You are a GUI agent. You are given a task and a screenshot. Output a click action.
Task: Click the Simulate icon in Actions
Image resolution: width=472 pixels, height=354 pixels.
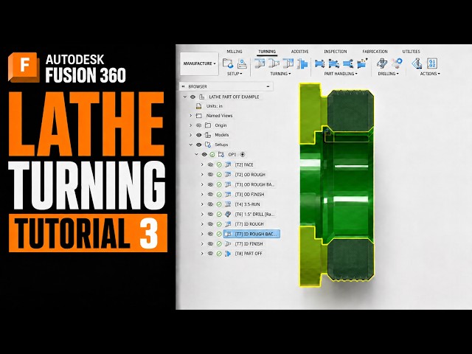417,63
